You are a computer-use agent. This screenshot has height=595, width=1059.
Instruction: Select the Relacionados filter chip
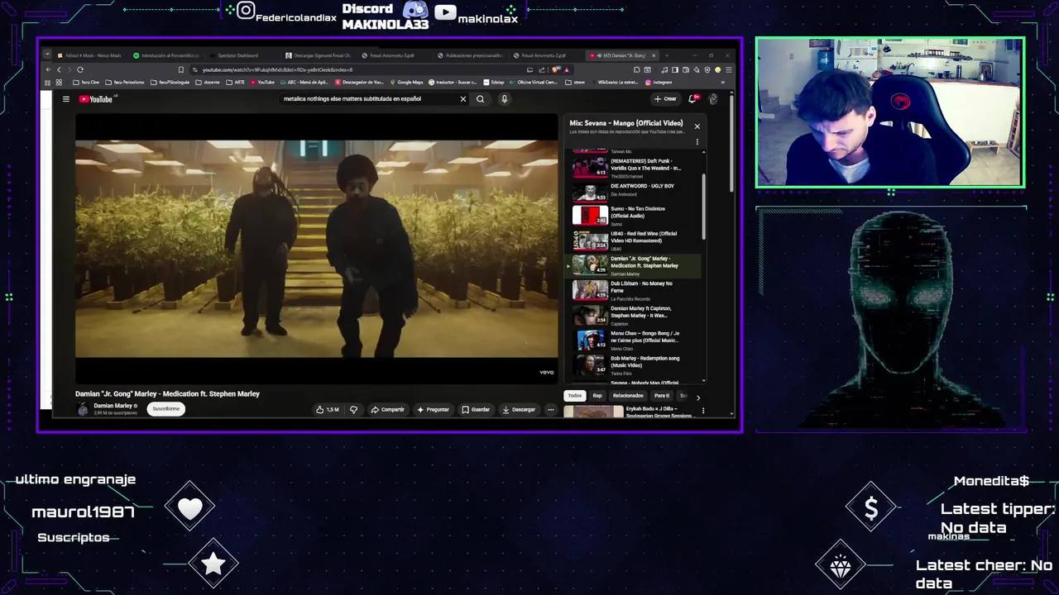pos(628,396)
